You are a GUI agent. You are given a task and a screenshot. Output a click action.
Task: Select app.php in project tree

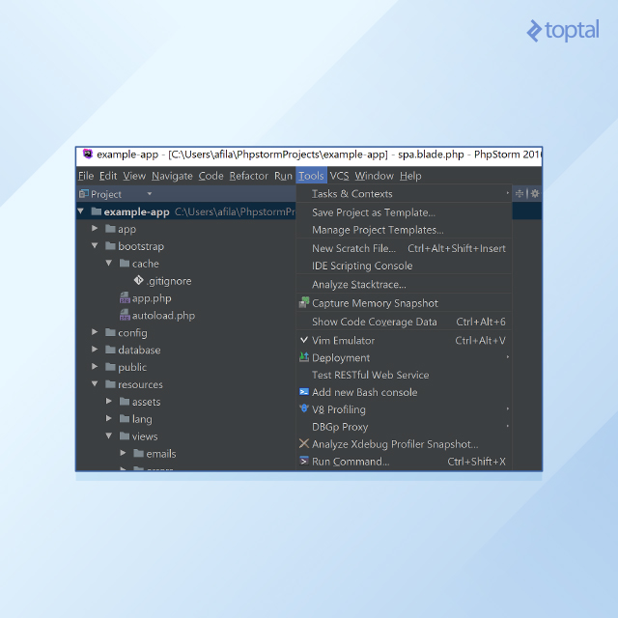coord(152,298)
